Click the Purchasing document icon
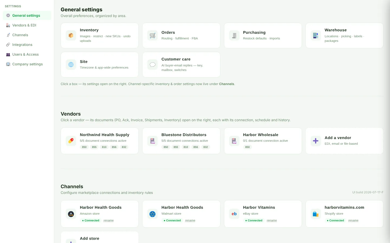This screenshot has height=243, width=390. (x=234, y=35)
